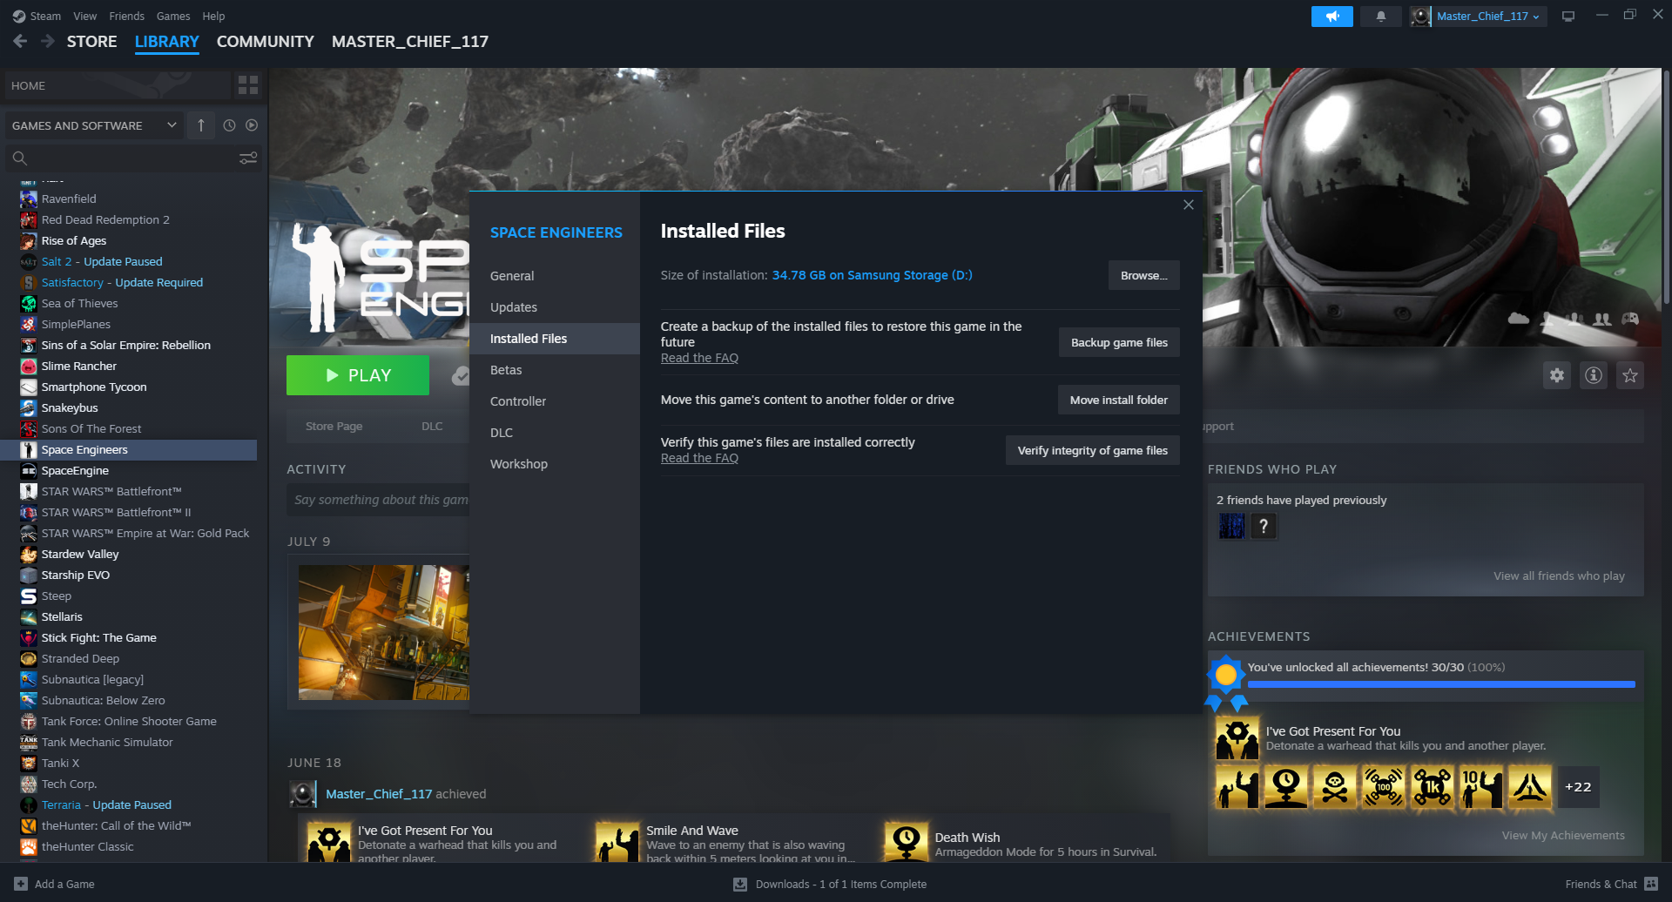Go back with the back arrow
Screen dimensions: 1672x902
pos(20,41)
